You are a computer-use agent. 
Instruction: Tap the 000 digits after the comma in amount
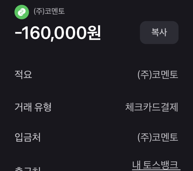tap(72, 33)
